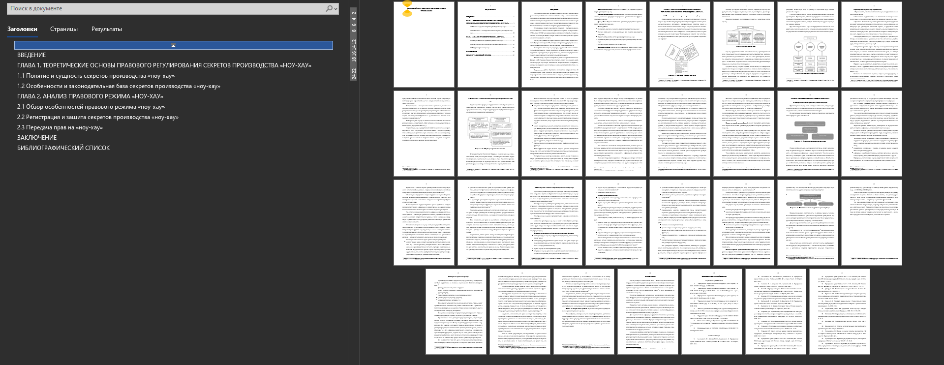Viewport: 944px width, 365px height.
Task: Click the title page with the yellow shape
Action: 424,45
